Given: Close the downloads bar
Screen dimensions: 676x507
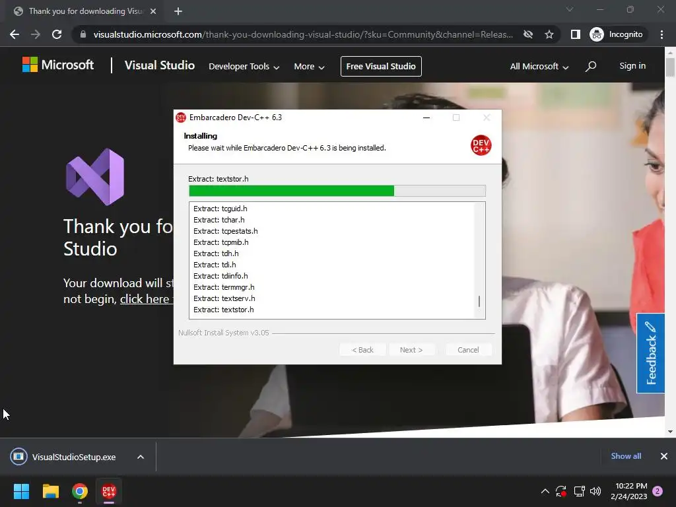Looking at the screenshot, I should pyautogui.click(x=664, y=456).
